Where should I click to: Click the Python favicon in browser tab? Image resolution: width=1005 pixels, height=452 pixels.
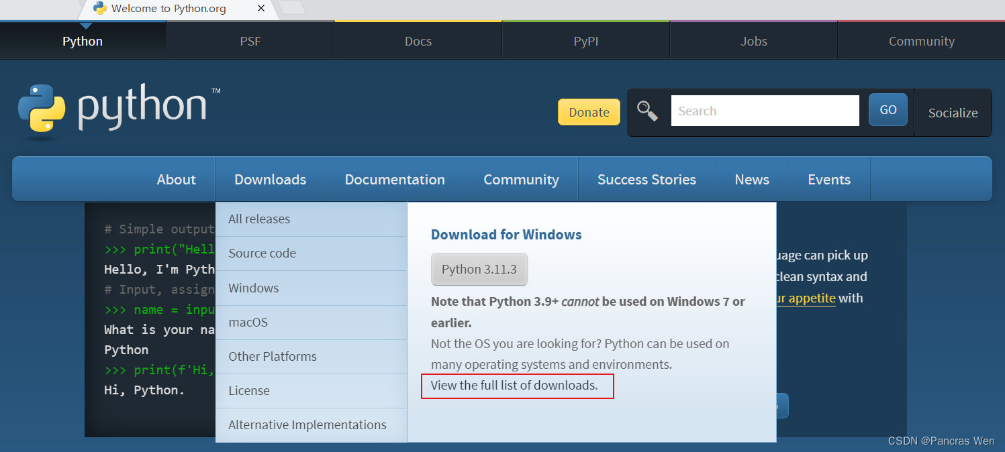coord(100,9)
